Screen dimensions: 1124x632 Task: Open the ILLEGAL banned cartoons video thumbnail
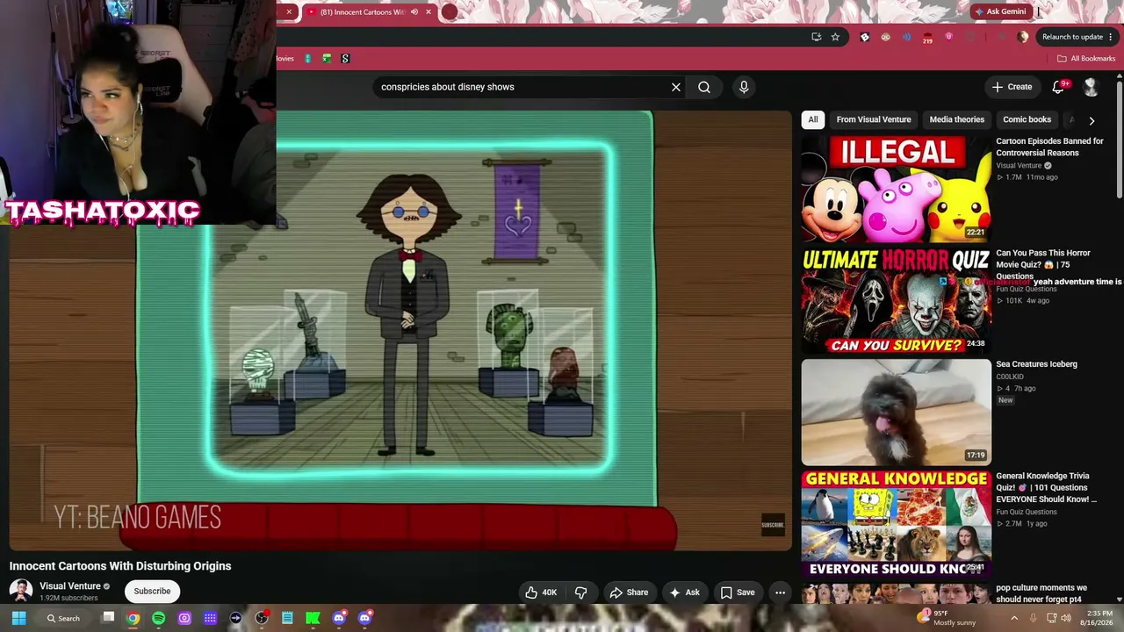click(896, 189)
